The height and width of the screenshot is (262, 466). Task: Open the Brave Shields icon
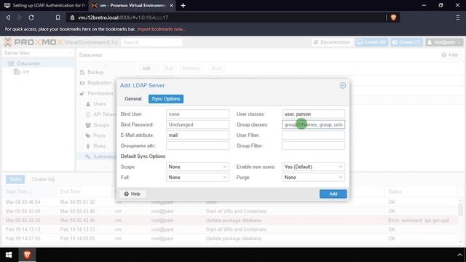pyautogui.click(x=393, y=17)
